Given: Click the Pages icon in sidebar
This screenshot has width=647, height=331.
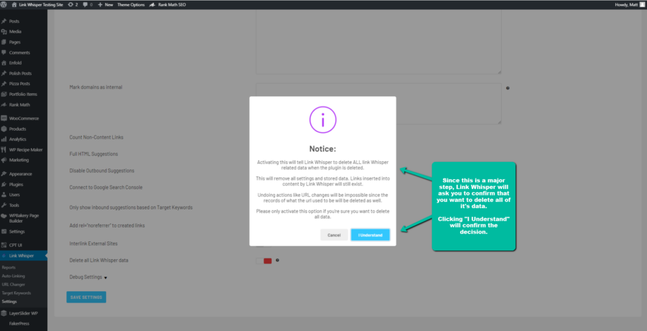Looking at the screenshot, I should [x=4, y=42].
